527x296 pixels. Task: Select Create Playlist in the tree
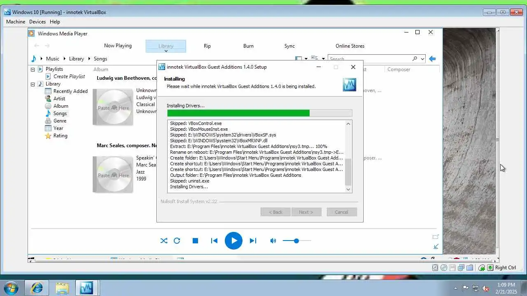click(x=69, y=76)
